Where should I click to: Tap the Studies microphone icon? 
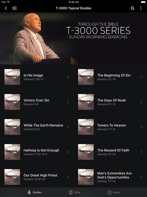coord(29,192)
